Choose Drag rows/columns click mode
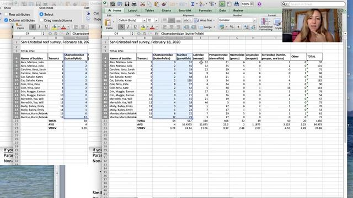The height and width of the screenshot is (198, 353). pyautogui.click(x=41, y=20)
